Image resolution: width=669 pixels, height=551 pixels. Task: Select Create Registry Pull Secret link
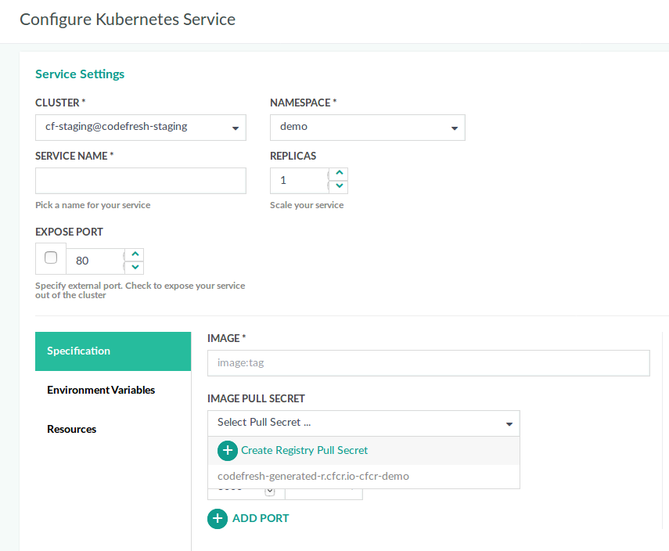(304, 450)
